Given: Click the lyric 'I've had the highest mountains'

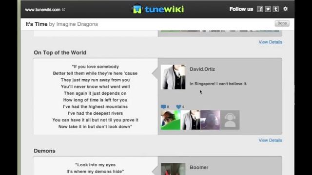Looking at the screenshot, I should click(x=96, y=106).
